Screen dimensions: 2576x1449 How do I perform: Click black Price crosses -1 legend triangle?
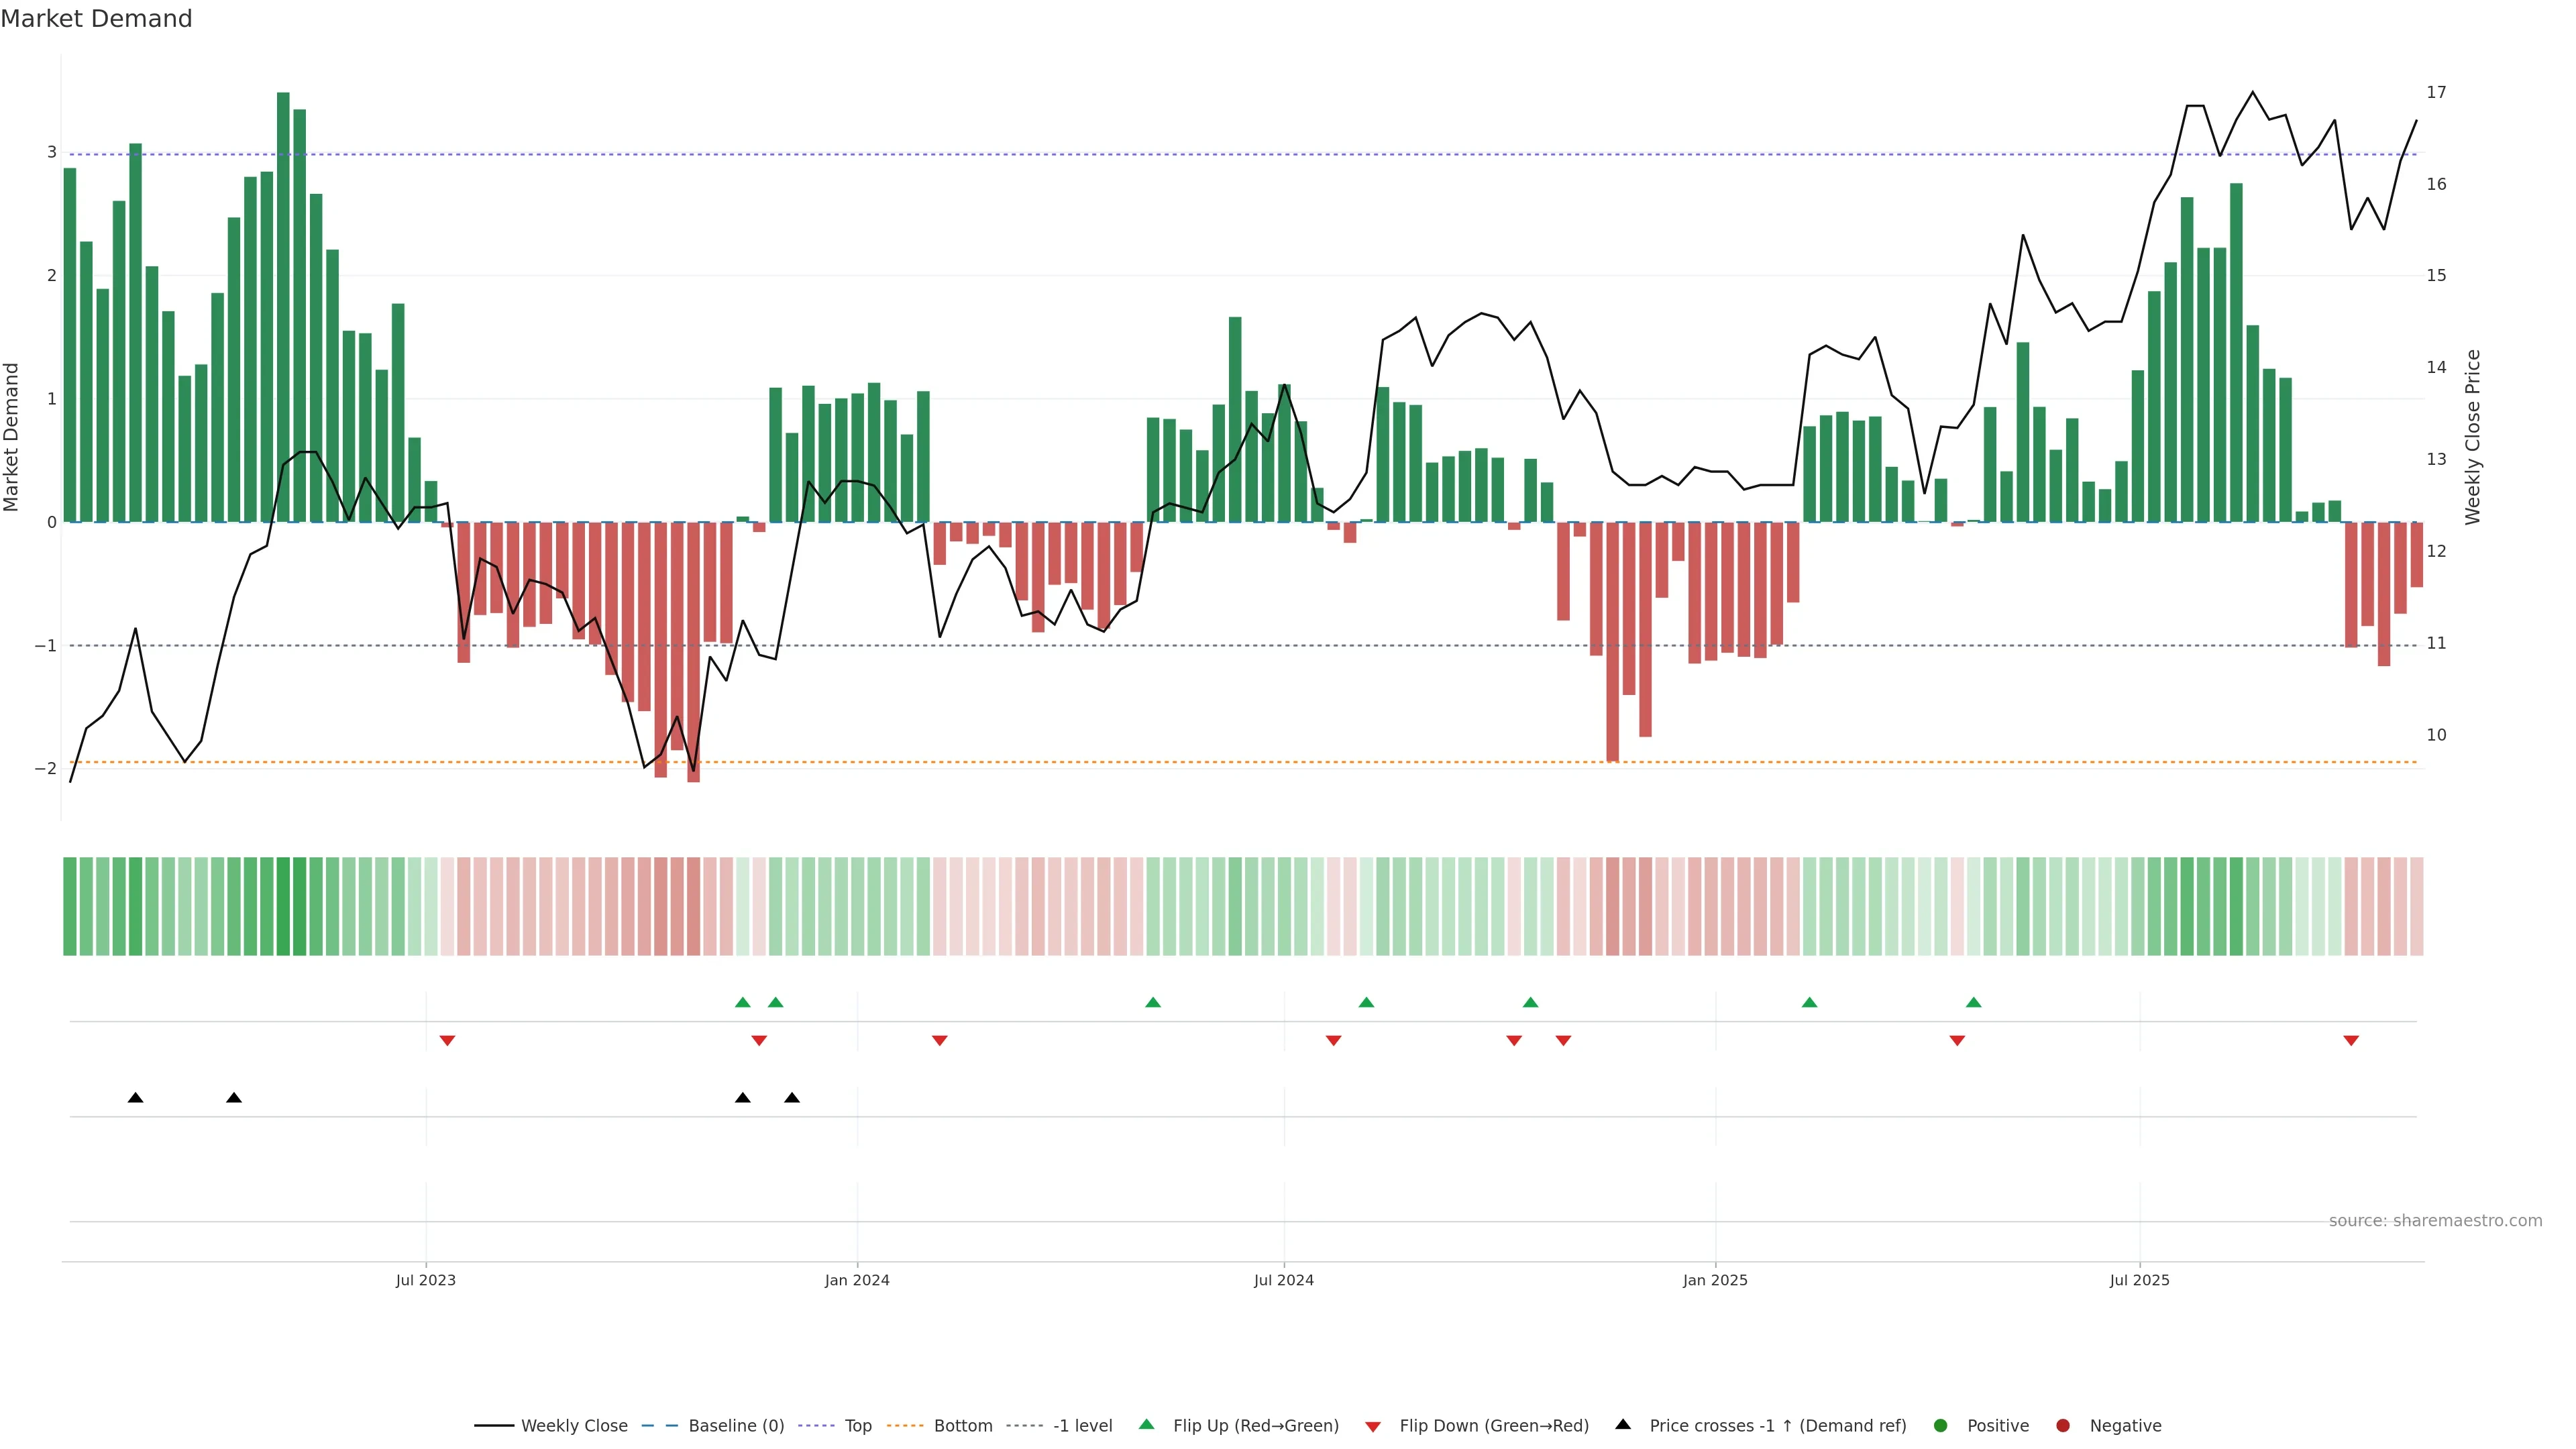point(1623,1425)
